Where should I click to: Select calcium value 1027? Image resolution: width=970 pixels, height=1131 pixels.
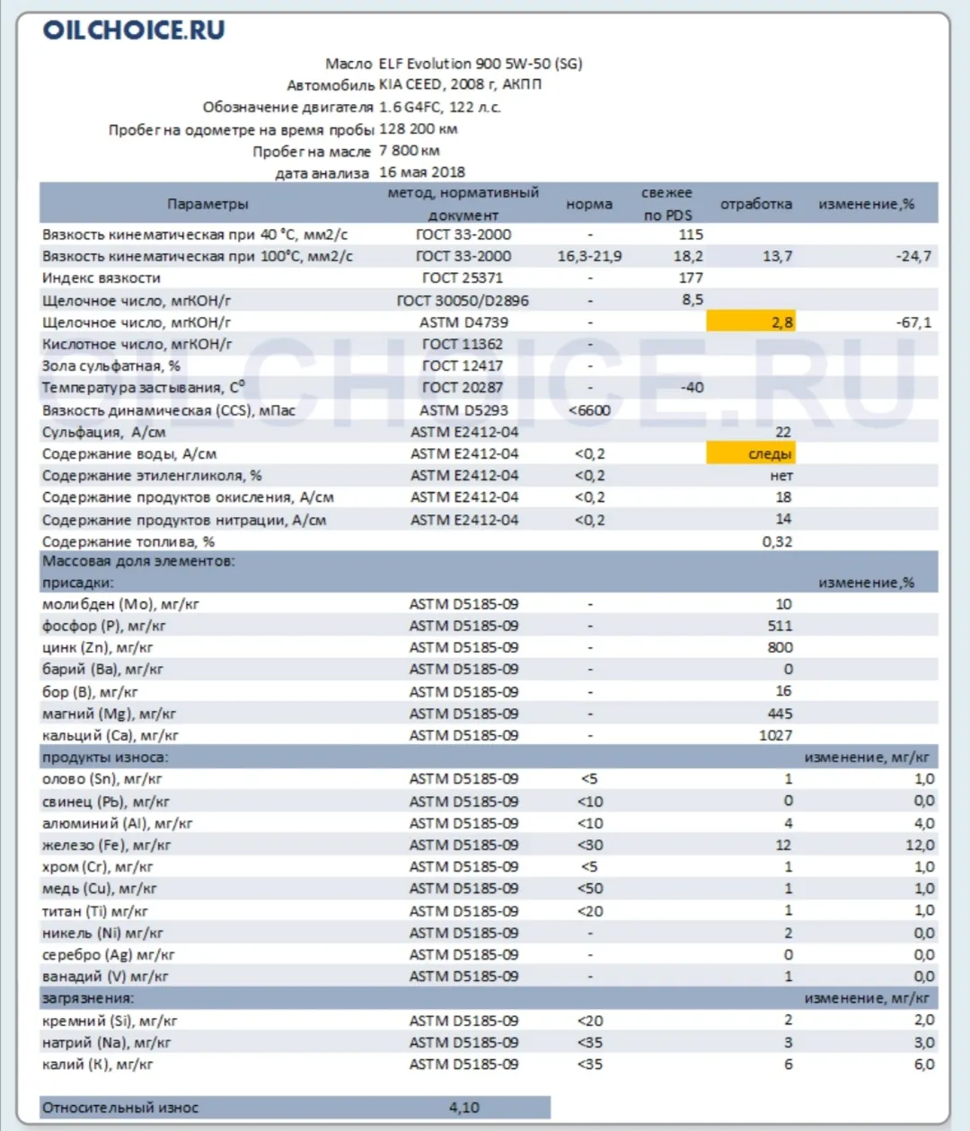pos(776,735)
